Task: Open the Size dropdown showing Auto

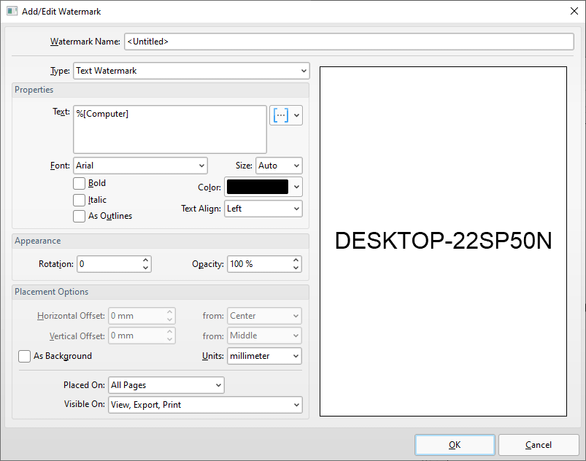Action: pyautogui.click(x=279, y=166)
